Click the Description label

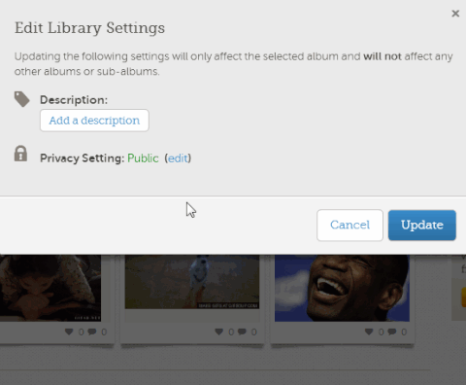[74, 100]
